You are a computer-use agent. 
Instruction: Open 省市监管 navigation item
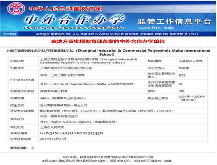176,34
